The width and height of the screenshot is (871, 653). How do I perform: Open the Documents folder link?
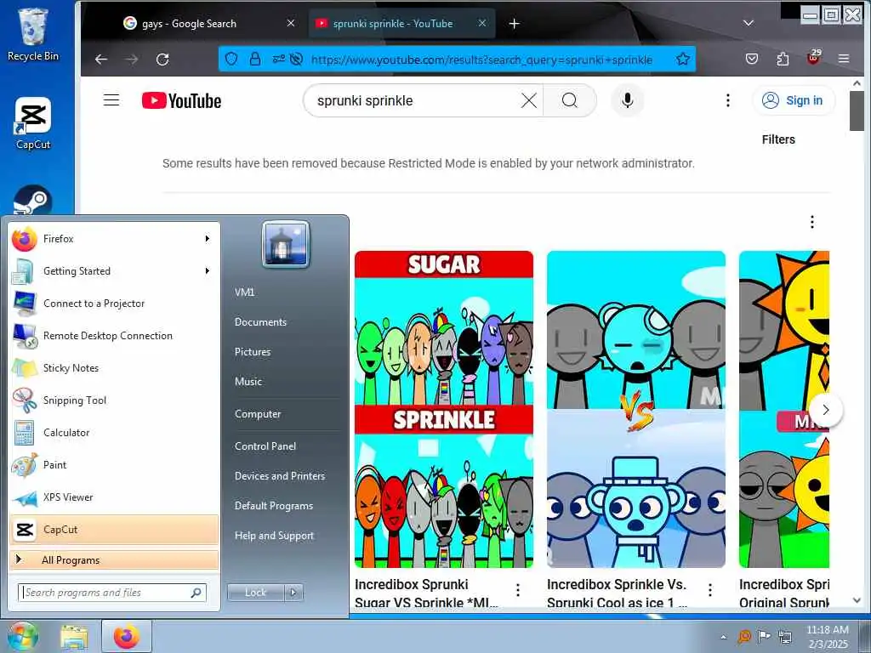coord(260,322)
